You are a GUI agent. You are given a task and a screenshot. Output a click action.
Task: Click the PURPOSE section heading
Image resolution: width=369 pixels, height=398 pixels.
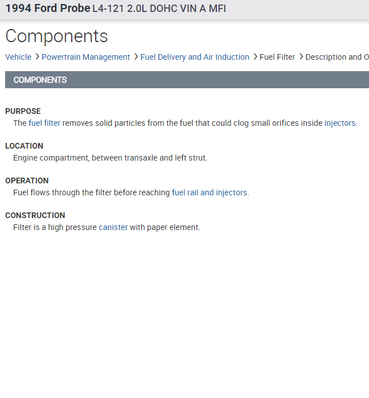point(23,111)
